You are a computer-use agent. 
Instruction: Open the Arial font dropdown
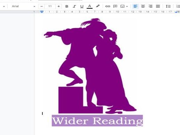tap(23, 6)
